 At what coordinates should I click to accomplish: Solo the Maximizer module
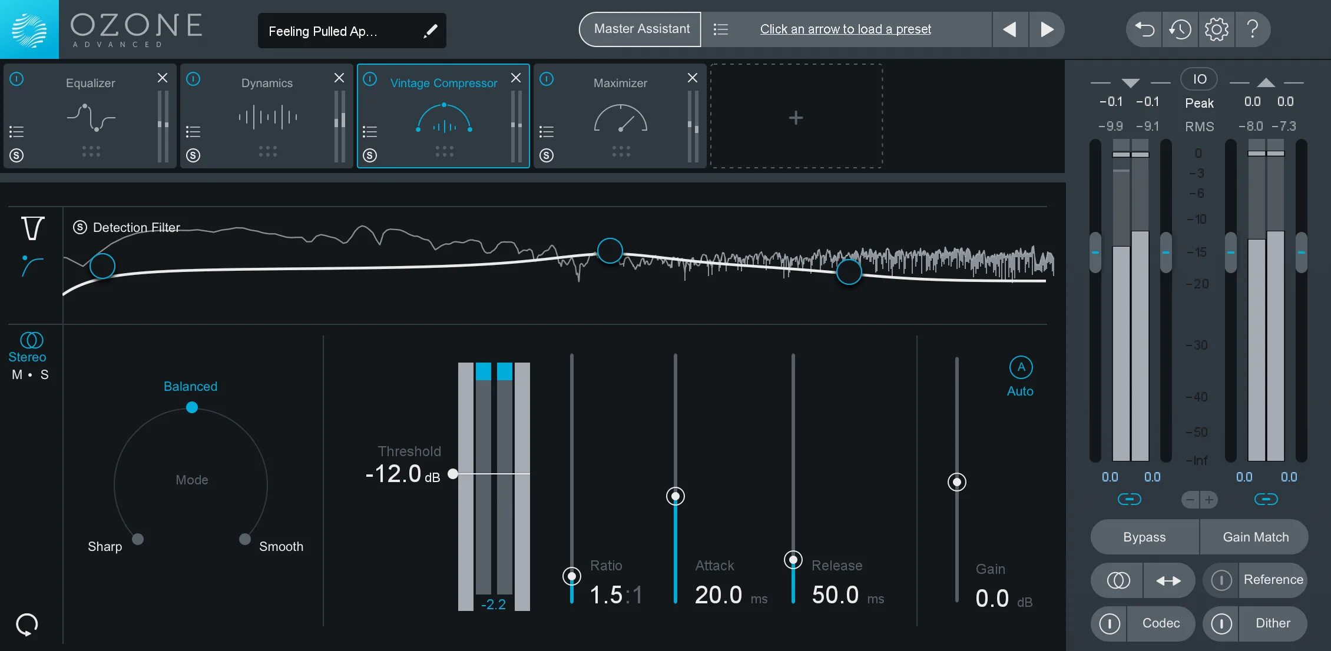(x=547, y=155)
